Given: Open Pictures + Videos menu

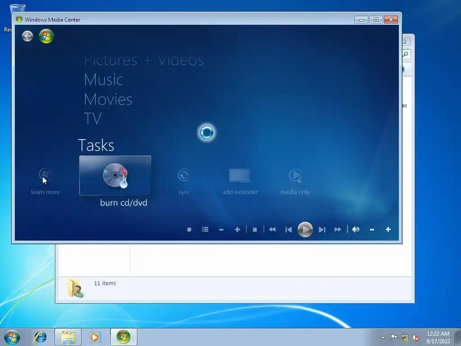Looking at the screenshot, I should pos(144,60).
